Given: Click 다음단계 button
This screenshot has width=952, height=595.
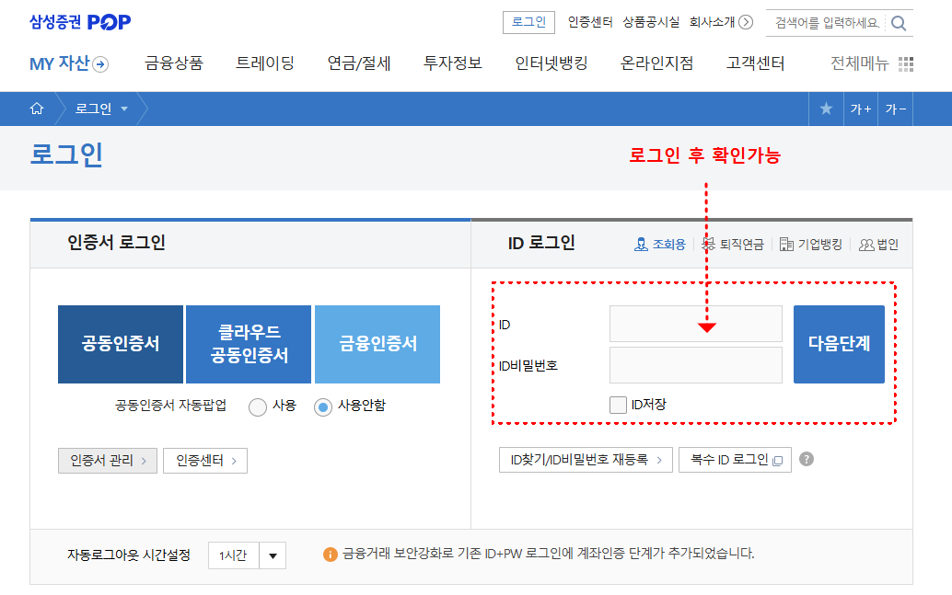Looking at the screenshot, I should (x=839, y=344).
